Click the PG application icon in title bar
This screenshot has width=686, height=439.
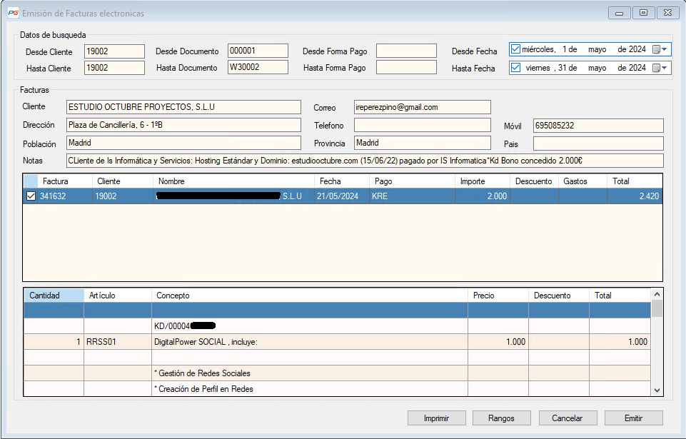coord(13,13)
